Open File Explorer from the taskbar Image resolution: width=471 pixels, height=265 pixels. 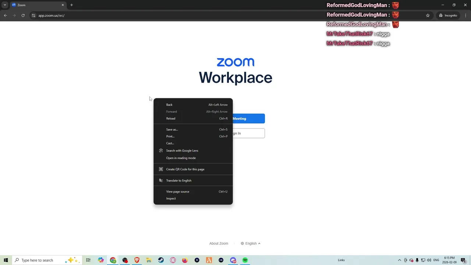(x=149, y=260)
